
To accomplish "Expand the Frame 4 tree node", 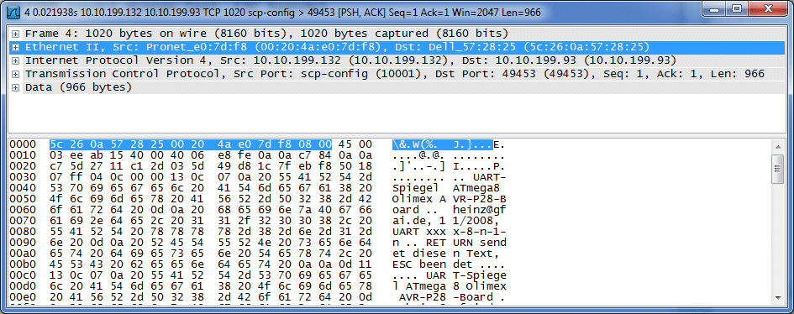I will click(16, 34).
